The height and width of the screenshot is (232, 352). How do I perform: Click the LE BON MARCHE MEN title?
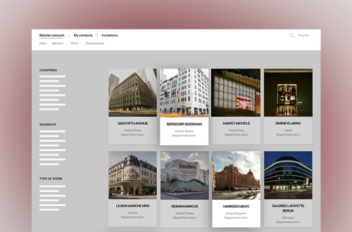click(x=133, y=206)
